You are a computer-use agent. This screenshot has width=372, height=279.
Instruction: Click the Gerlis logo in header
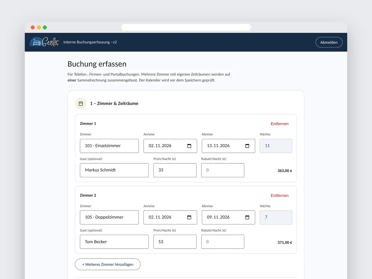[44, 42]
